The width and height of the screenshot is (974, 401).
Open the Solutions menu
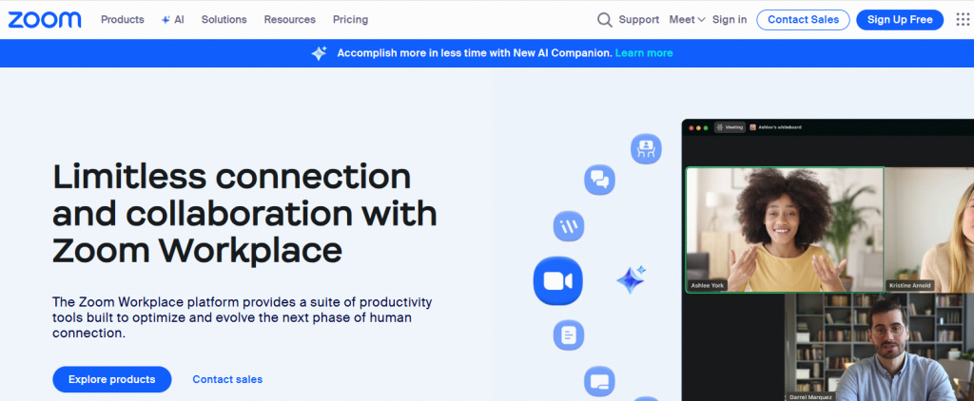click(224, 20)
